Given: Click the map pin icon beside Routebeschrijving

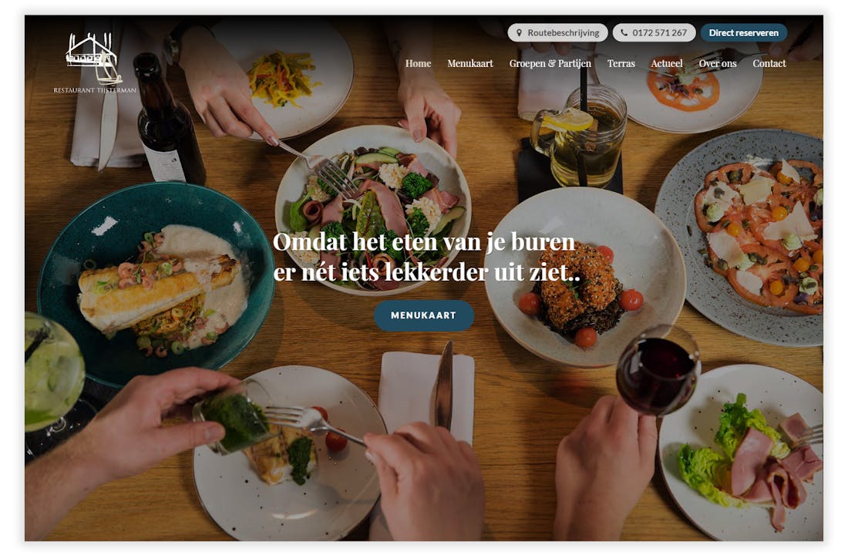Looking at the screenshot, I should [x=519, y=33].
